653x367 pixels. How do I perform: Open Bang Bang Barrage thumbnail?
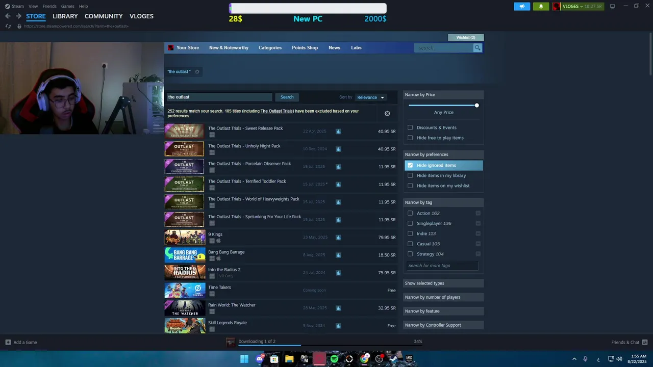pyautogui.click(x=185, y=255)
